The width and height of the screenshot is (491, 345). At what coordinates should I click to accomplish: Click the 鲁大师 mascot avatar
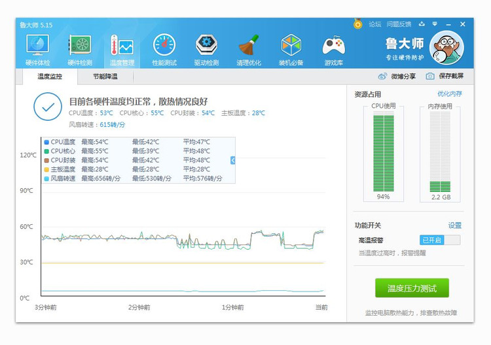coord(446,47)
